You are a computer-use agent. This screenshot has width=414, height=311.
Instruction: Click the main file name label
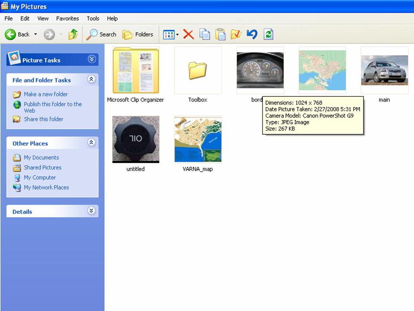(384, 100)
